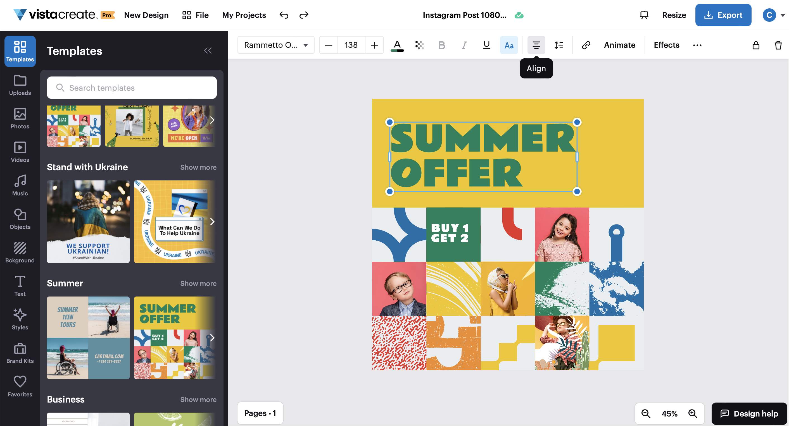Open the Favorites panel
Screen dimensions: 789x426
20,387
